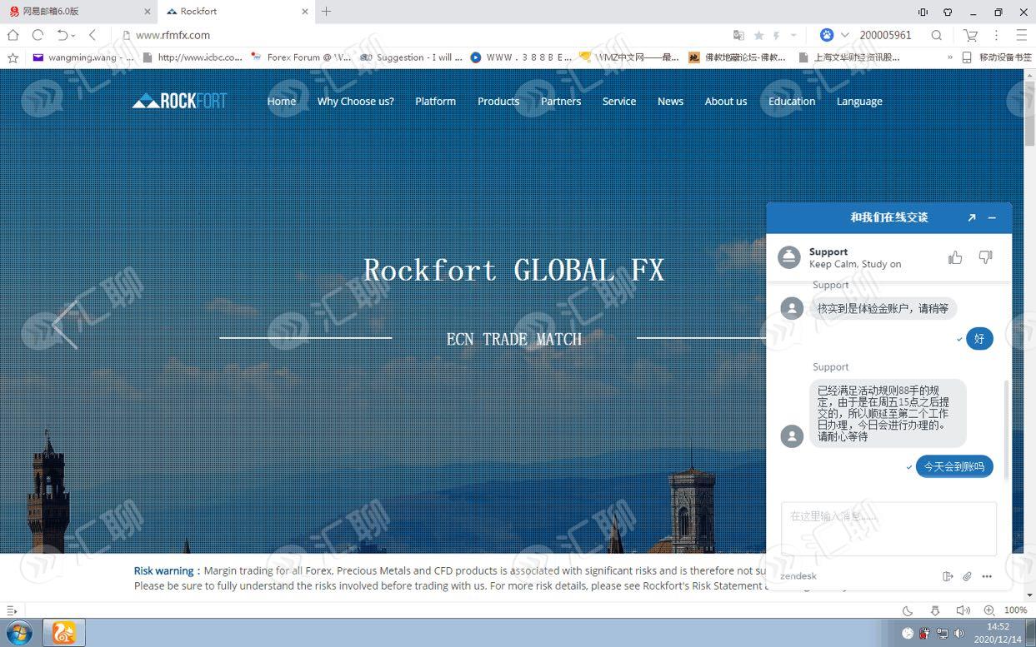The width and height of the screenshot is (1036, 647).
Task: Click the lightning speed mode icon
Action: [x=777, y=35]
